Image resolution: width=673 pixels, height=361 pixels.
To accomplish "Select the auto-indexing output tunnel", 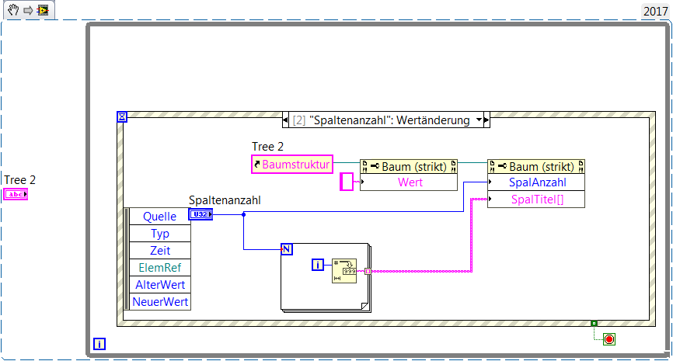I will [x=368, y=271].
